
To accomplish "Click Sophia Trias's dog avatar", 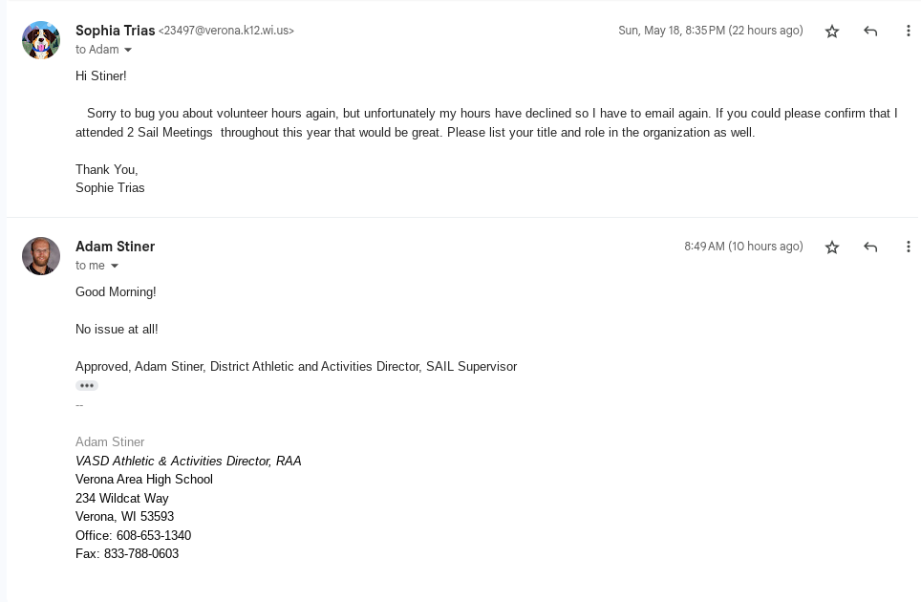I will [x=41, y=40].
